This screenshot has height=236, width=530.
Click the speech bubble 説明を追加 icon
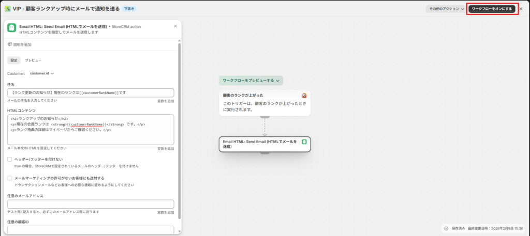pyautogui.click(x=10, y=44)
